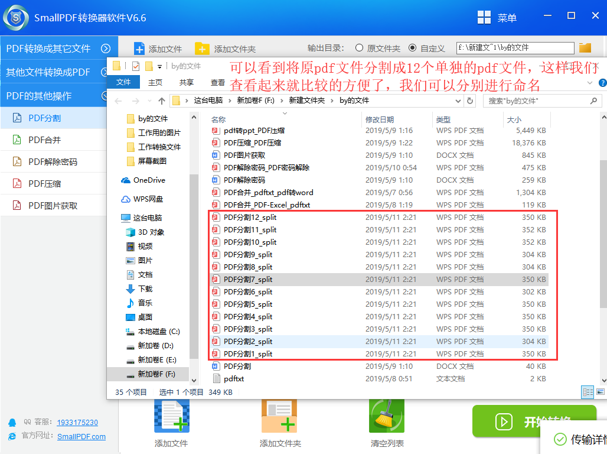This screenshot has height=454, width=607.
Task: Expand 这台电脑 breadcrumb chevron
Action: (x=230, y=101)
